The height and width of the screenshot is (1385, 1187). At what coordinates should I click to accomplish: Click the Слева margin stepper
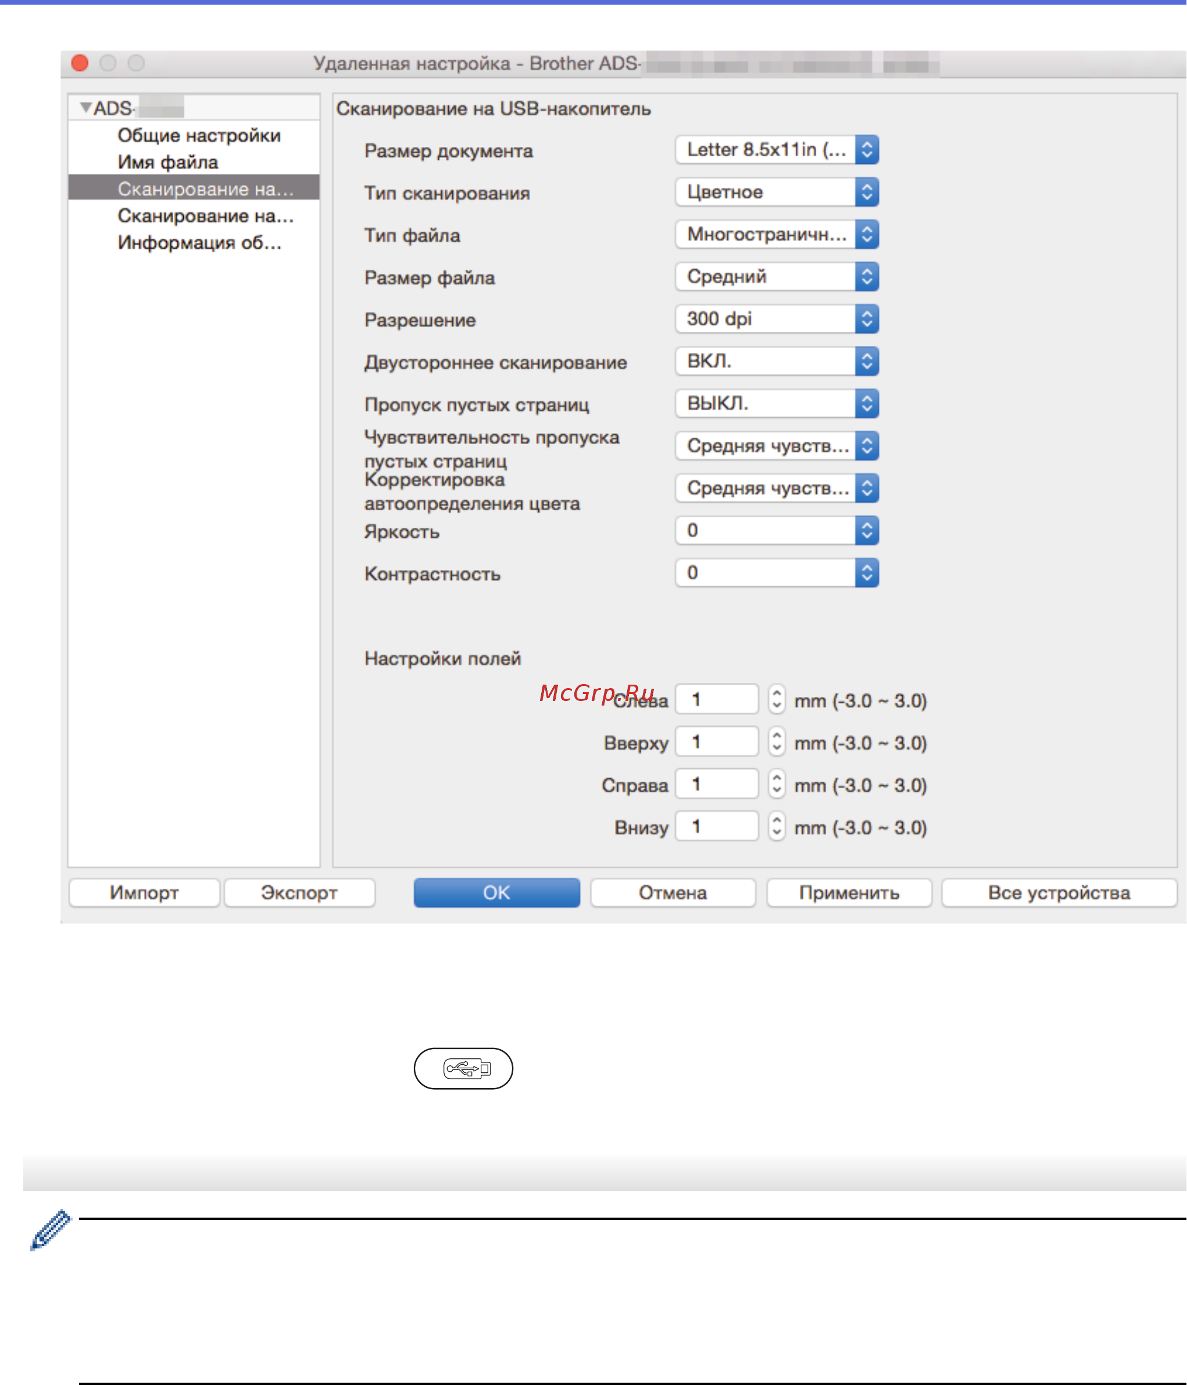coord(776,700)
